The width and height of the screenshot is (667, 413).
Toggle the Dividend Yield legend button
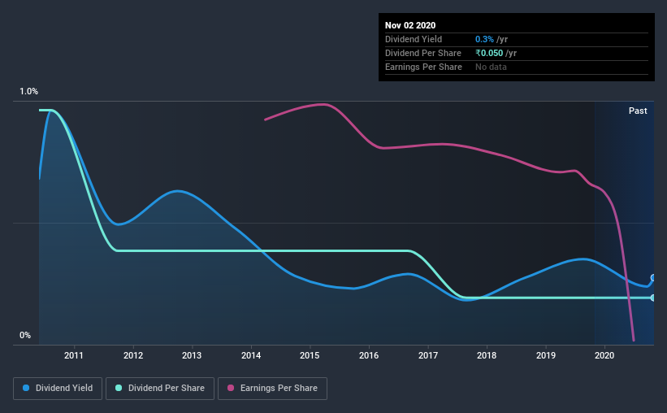coord(58,389)
